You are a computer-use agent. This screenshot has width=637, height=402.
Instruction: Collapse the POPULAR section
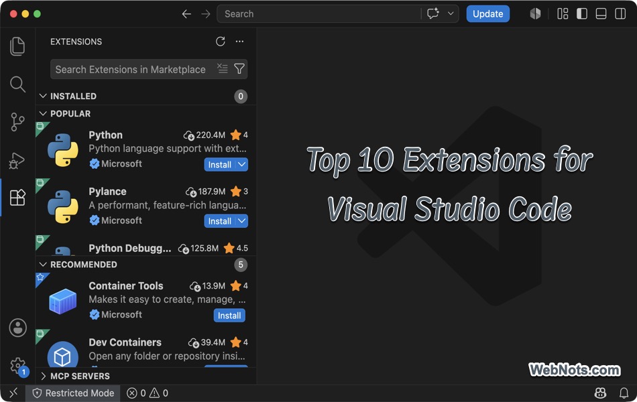pos(43,114)
